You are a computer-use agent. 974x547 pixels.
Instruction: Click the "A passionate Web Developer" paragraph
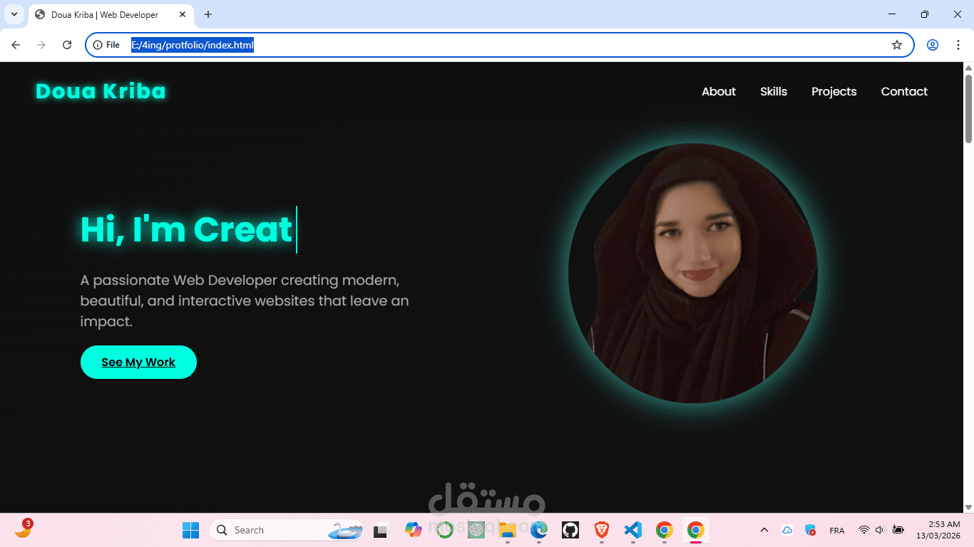[x=245, y=301]
